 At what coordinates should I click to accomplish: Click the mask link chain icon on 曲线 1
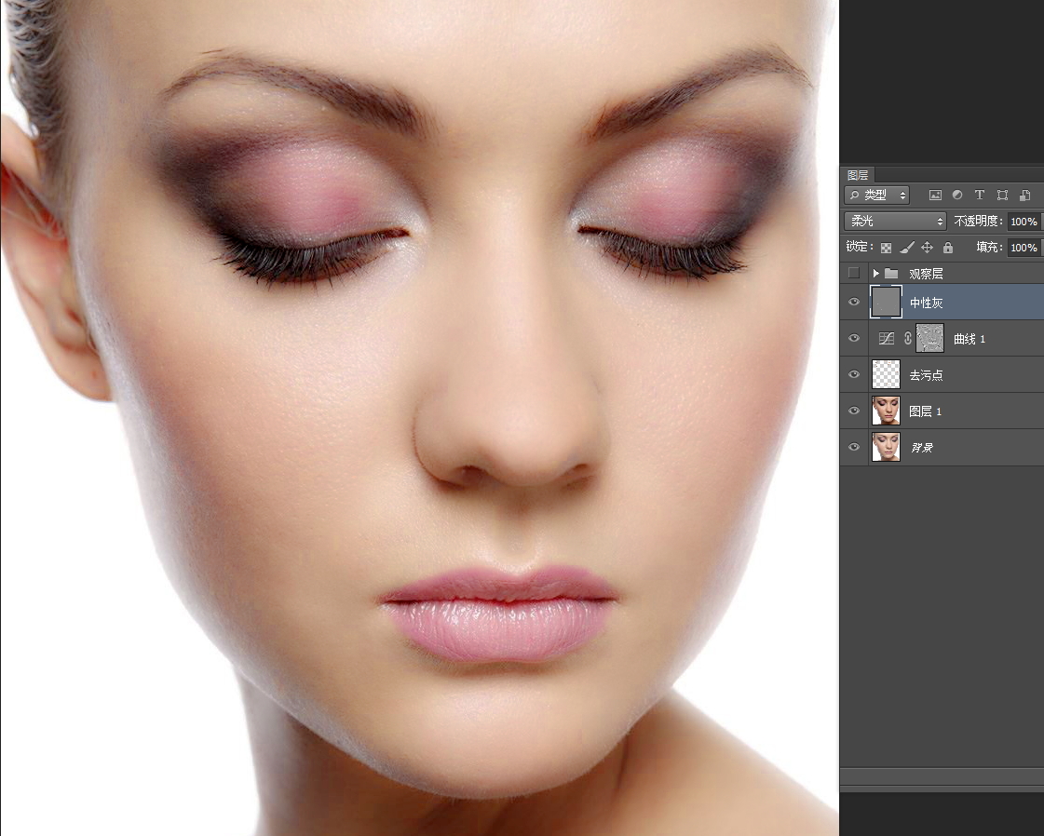907,339
